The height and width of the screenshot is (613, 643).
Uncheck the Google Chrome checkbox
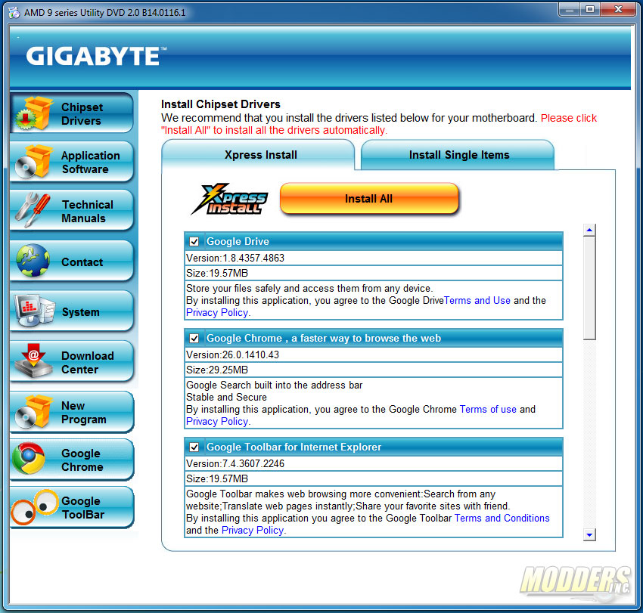194,339
